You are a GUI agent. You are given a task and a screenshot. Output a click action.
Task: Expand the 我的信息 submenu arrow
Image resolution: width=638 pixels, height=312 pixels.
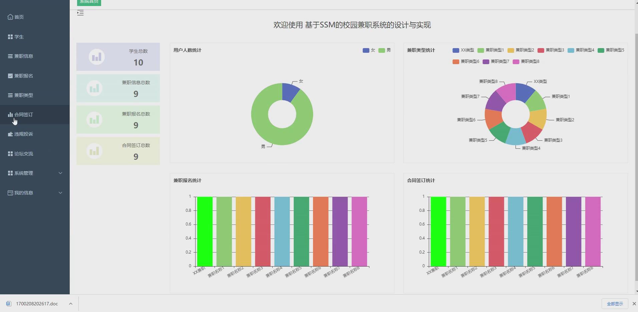(60, 193)
